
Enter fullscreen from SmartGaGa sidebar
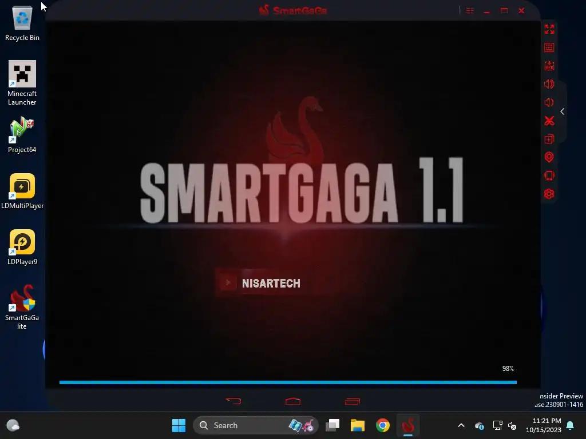click(x=549, y=29)
